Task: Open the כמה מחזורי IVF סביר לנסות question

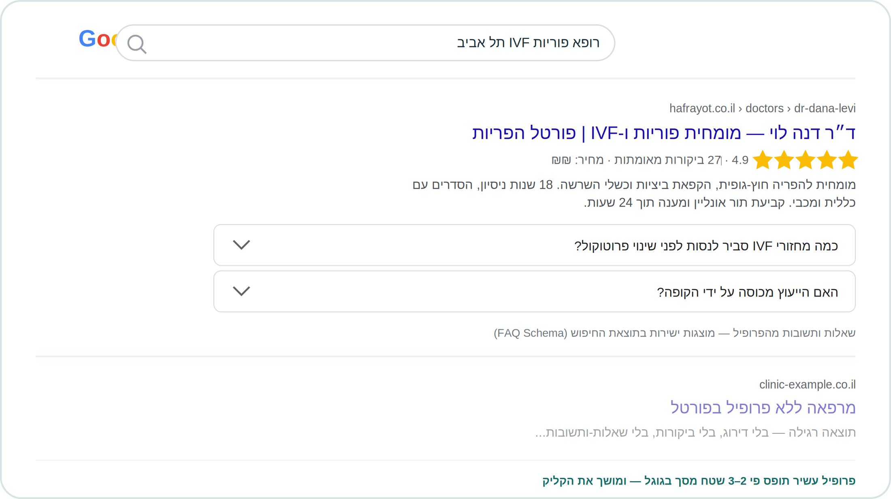Action: (534, 245)
